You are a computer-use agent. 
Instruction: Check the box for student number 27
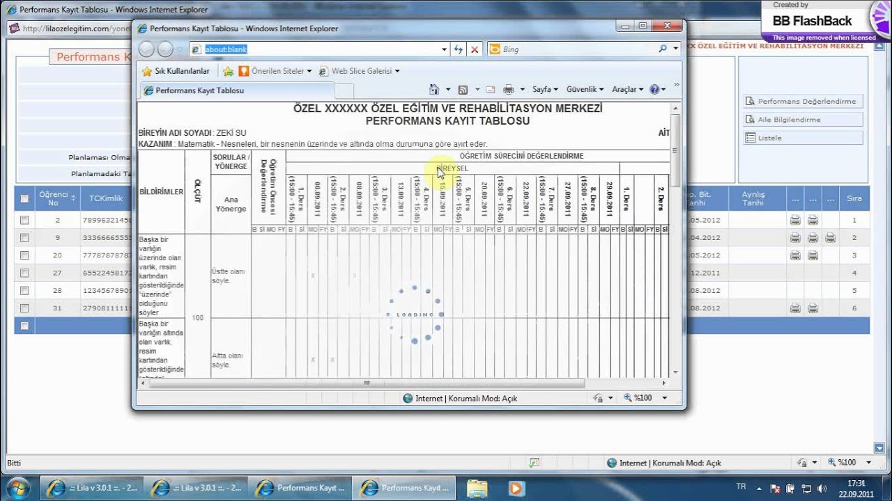click(24, 273)
